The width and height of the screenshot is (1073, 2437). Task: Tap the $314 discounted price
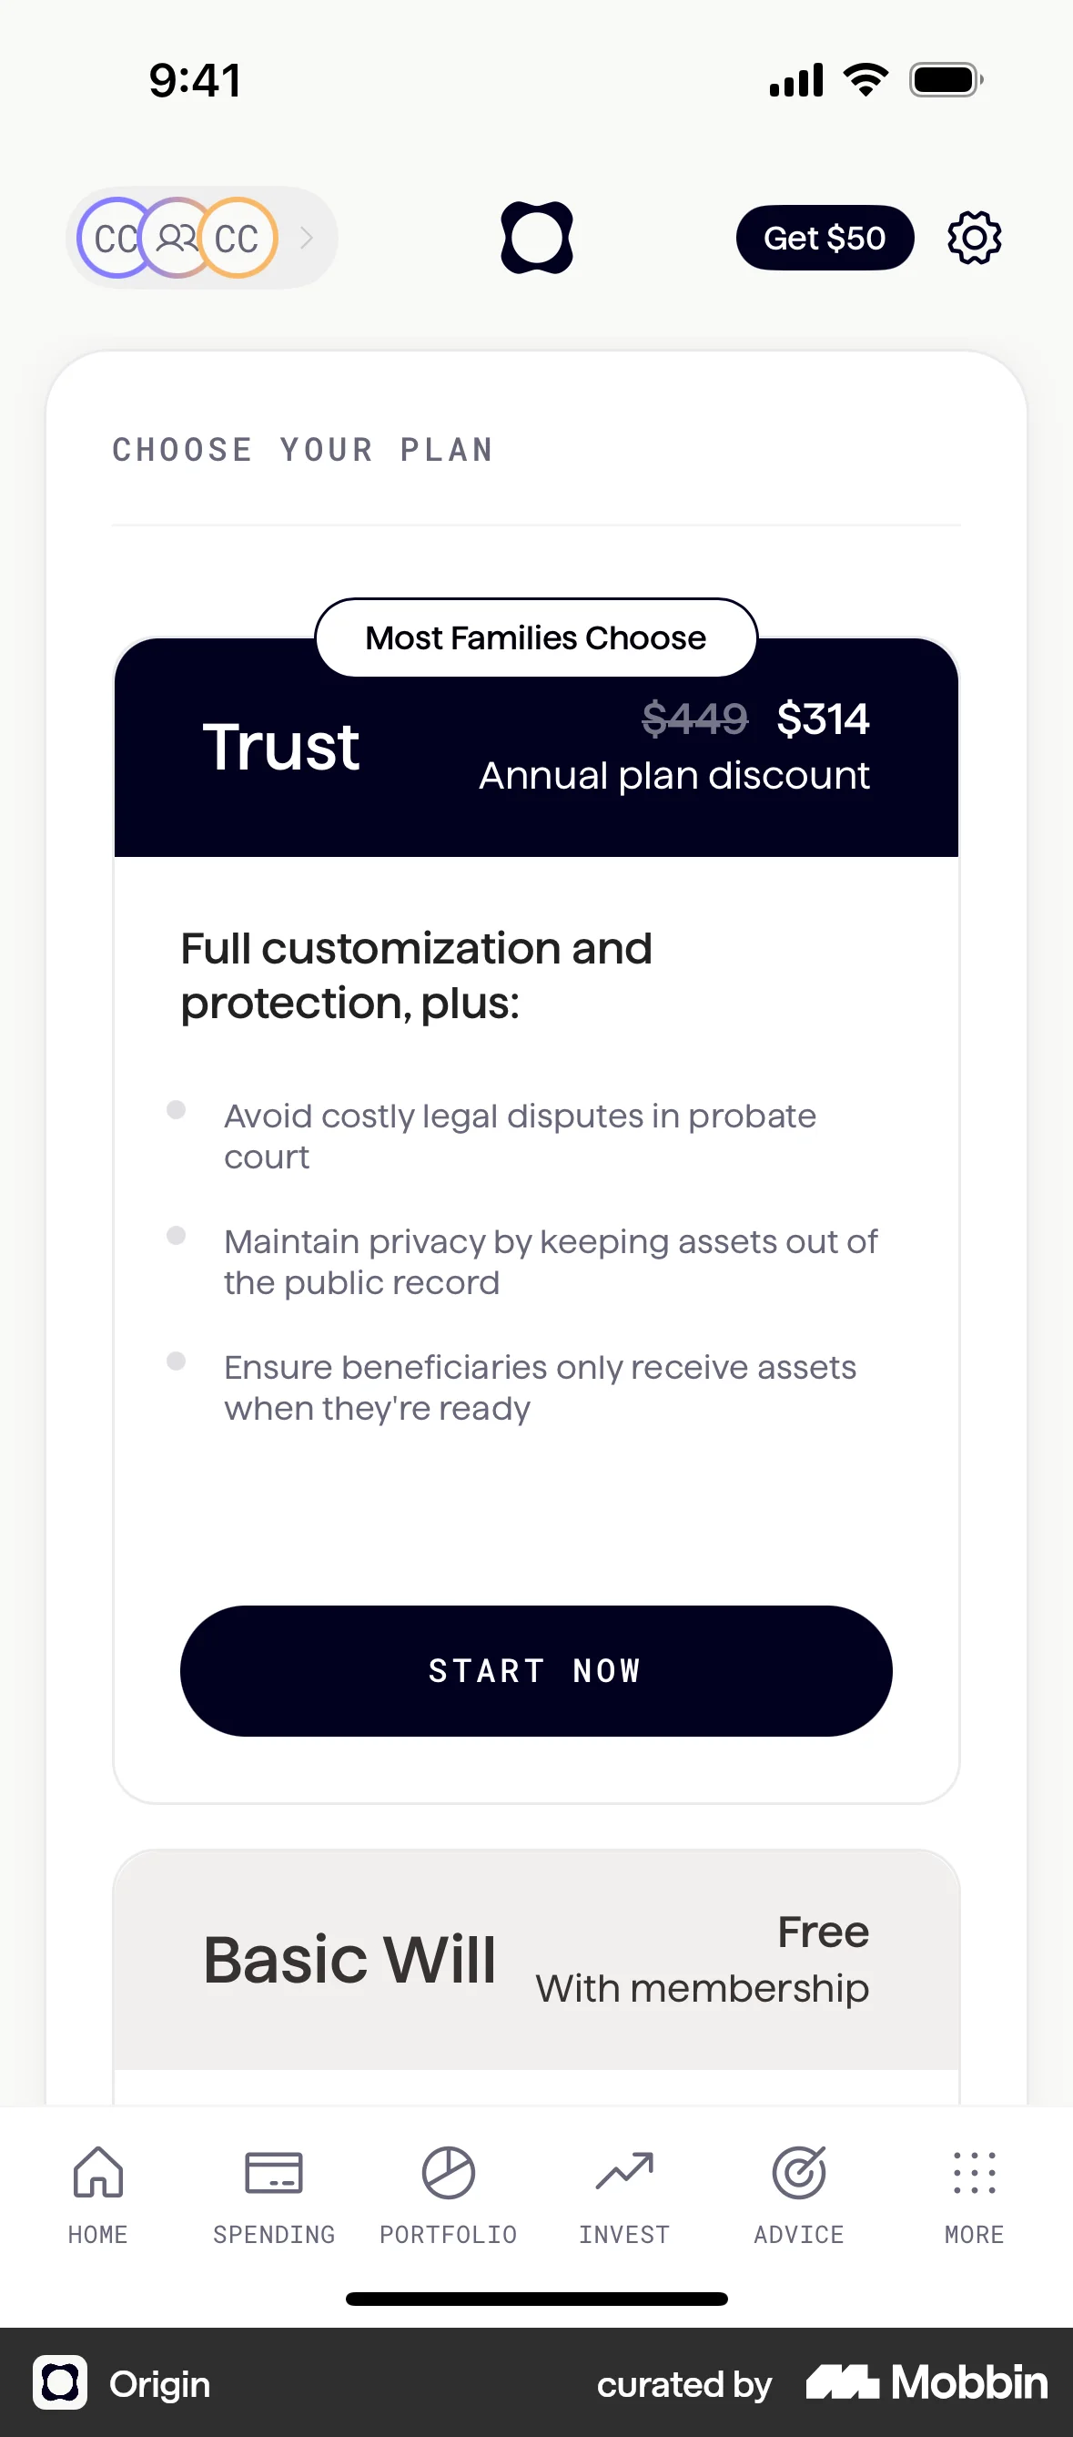point(825,719)
